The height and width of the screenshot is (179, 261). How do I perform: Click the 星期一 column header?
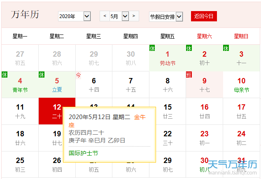[x=20, y=36]
